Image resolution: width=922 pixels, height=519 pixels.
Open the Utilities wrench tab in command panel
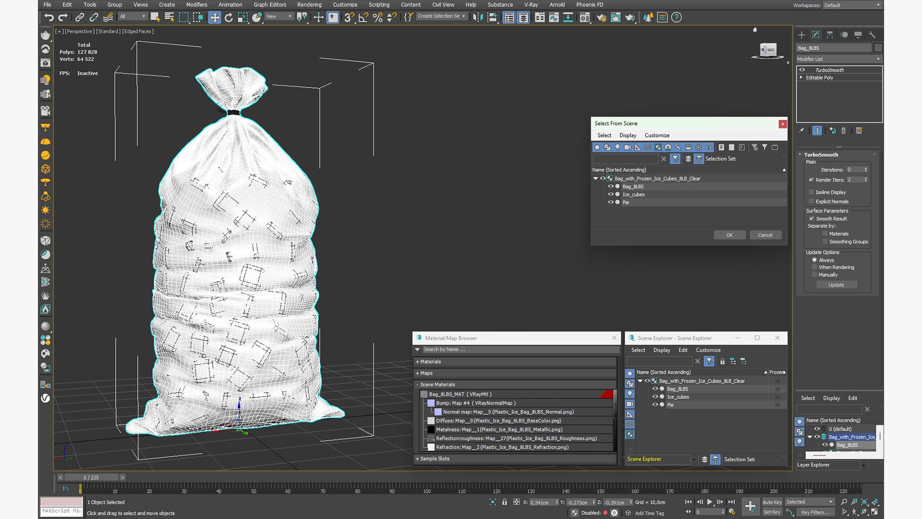[x=872, y=35]
